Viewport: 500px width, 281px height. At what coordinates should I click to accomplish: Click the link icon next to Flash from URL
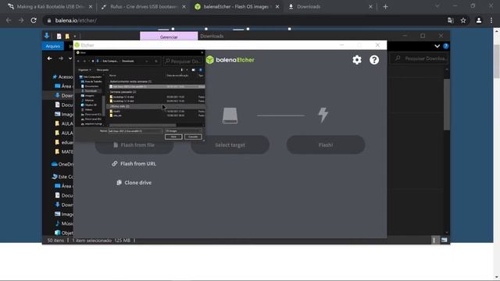[x=115, y=163]
